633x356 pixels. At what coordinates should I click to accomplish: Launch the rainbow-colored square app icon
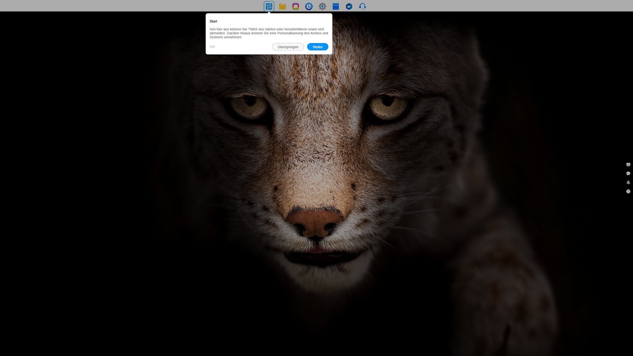click(x=295, y=6)
